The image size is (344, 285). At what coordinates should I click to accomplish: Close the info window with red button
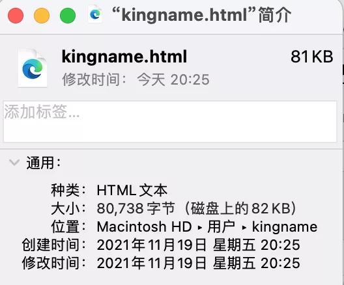[16, 16]
